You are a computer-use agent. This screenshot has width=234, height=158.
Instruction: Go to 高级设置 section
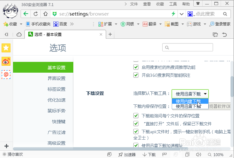click(57, 143)
